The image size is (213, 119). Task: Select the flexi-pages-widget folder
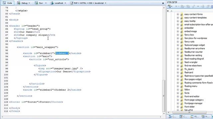click(x=193, y=79)
